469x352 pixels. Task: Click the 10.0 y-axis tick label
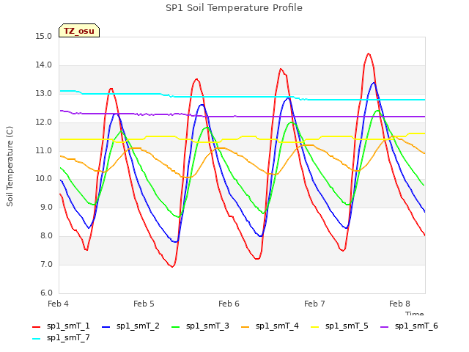click(x=44, y=179)
